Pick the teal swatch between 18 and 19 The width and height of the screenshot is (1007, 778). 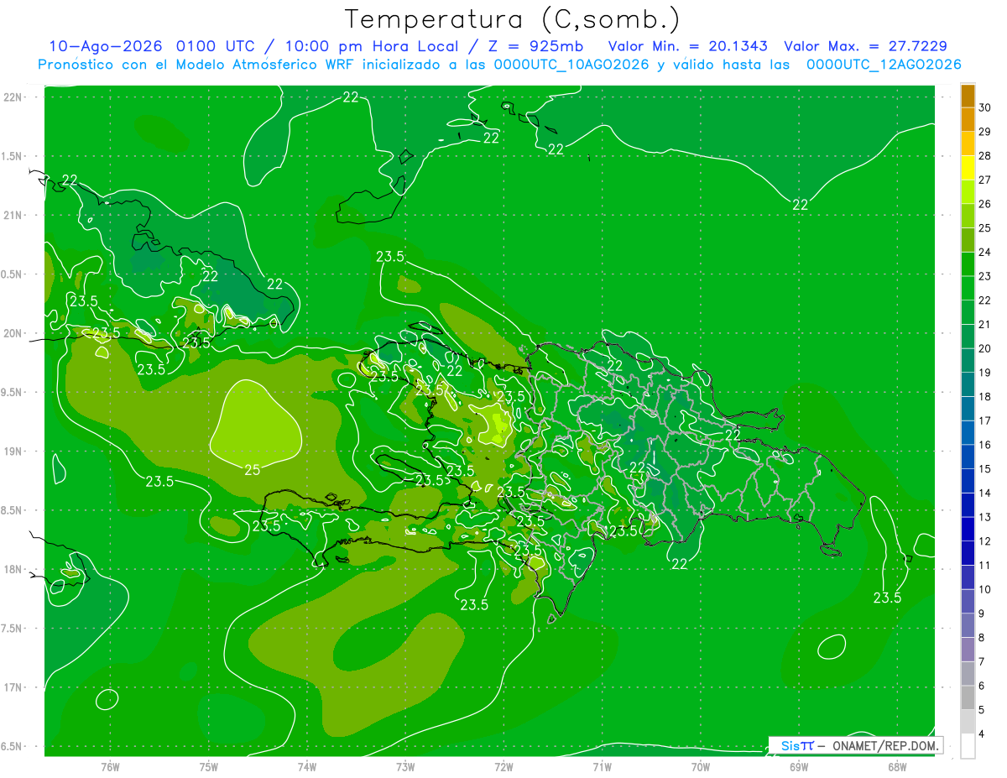coord(968,385)
